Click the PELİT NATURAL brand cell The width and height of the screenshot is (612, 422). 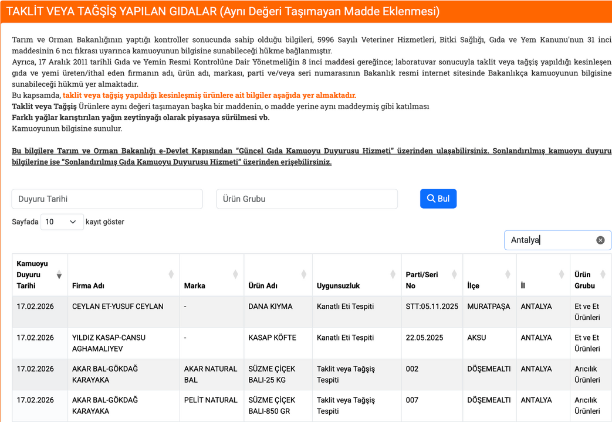click(211, 400)
